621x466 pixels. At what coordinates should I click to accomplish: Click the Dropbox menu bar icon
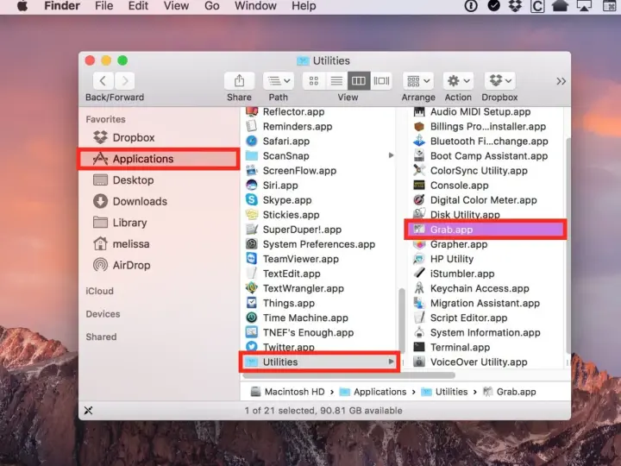514,6
